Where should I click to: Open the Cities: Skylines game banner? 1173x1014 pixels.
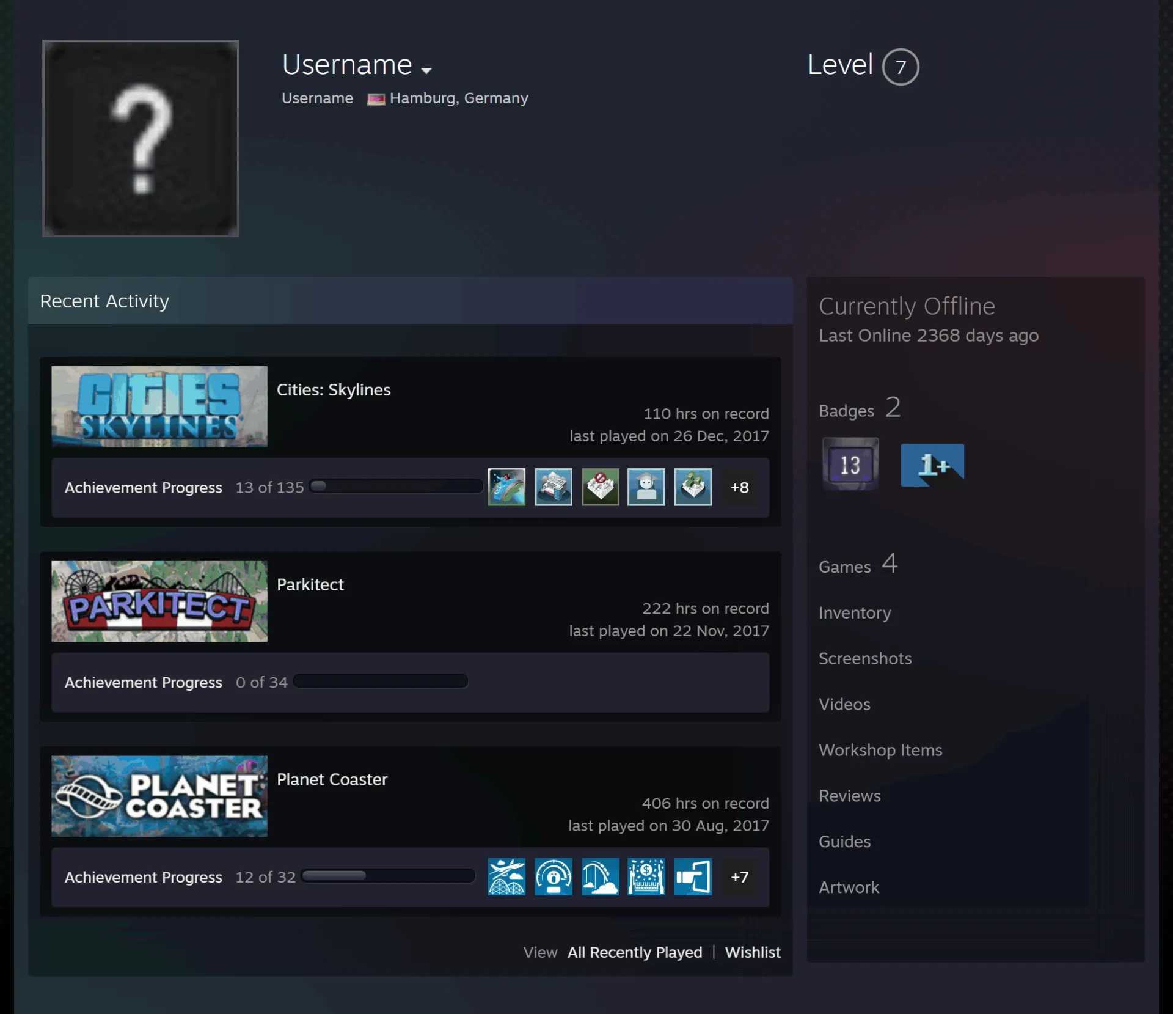pyautogui.click(x=159, y=406)
